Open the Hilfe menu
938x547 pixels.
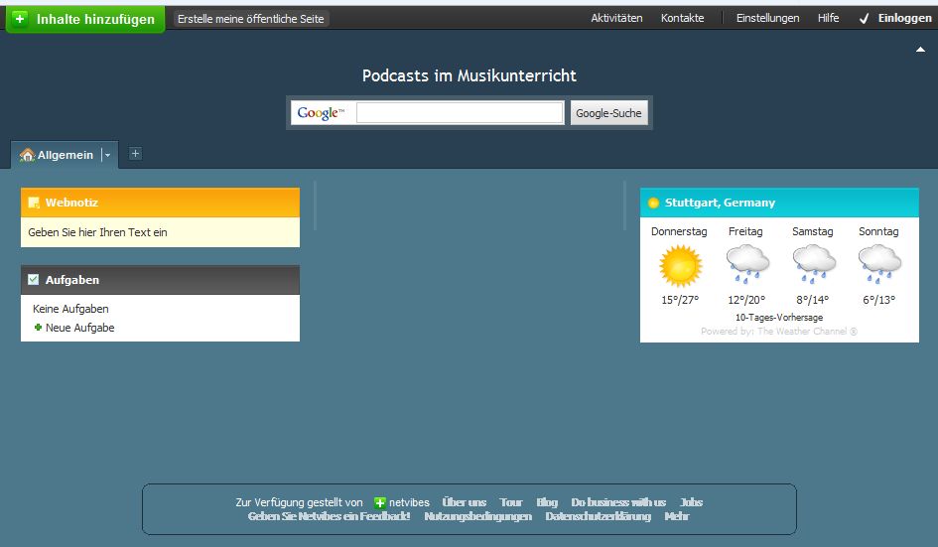pos(828,18)
